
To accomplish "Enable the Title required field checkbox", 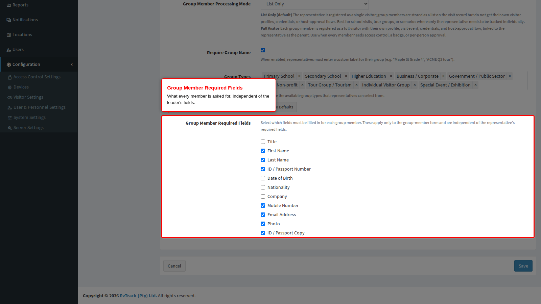I will [x=263, y=142].
